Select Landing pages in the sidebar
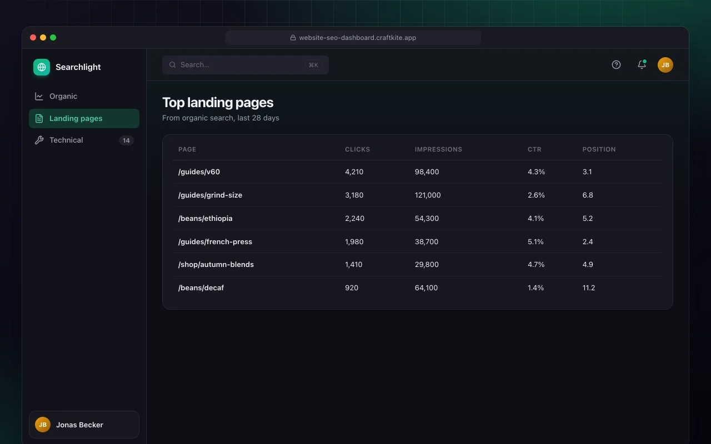The height and width of the screenshot is (444, 711). tap(84, 118)
